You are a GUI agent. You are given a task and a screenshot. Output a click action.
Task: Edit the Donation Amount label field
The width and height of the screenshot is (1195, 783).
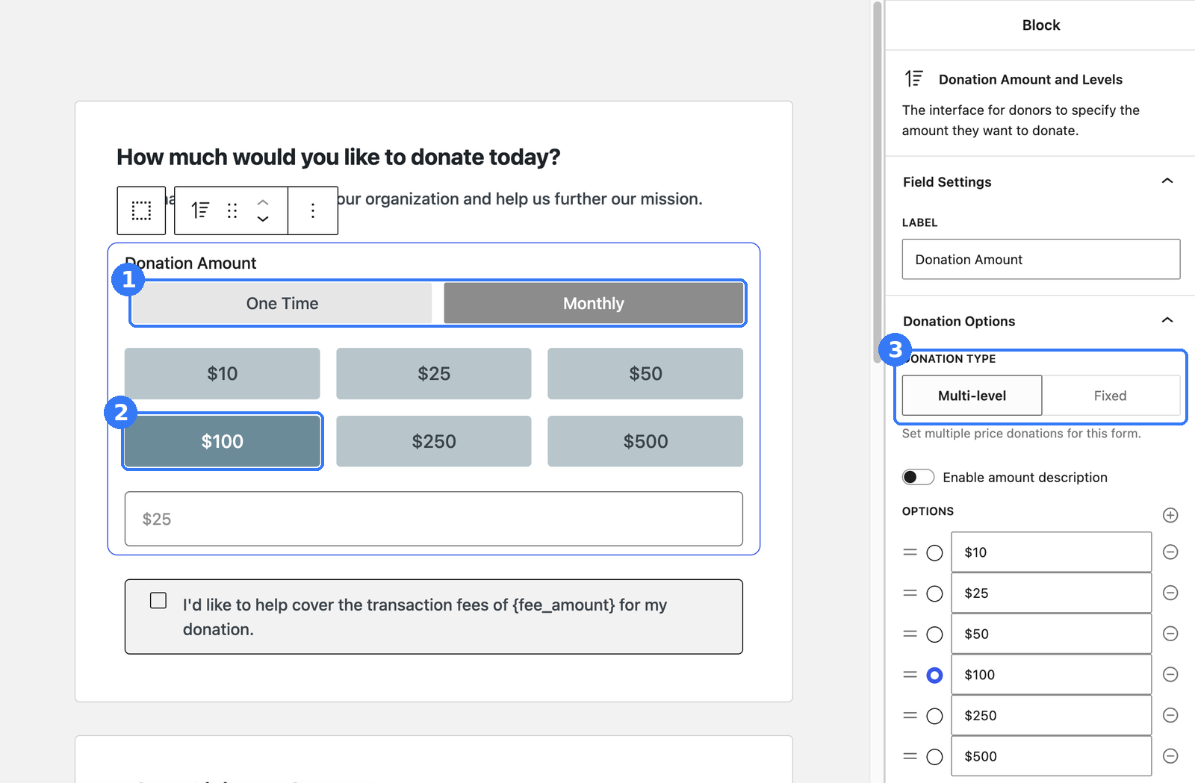(1041, 259)
